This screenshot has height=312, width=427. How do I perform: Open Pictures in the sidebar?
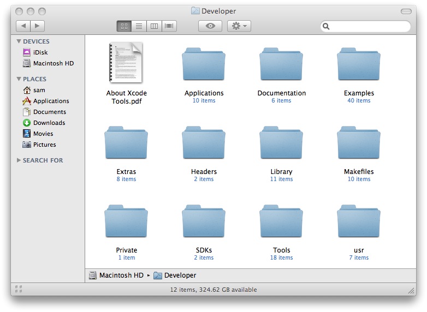39,145
